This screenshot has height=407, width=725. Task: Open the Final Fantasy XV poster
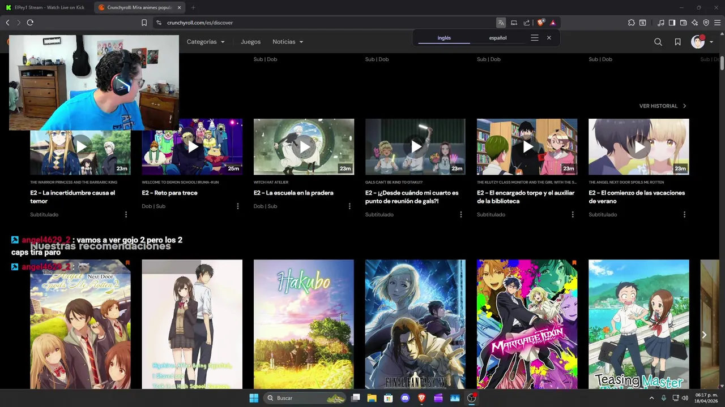coord(415,324)
